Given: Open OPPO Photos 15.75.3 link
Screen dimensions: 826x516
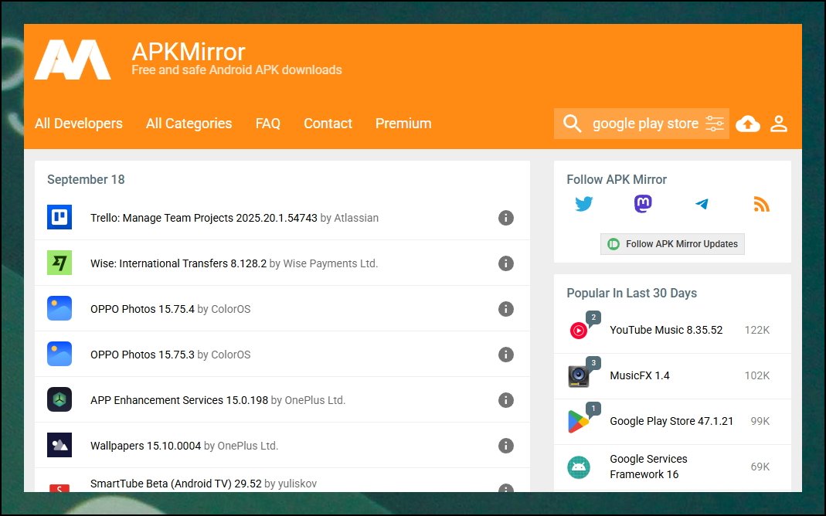Looking at the screenshot, I should (142, 355).
